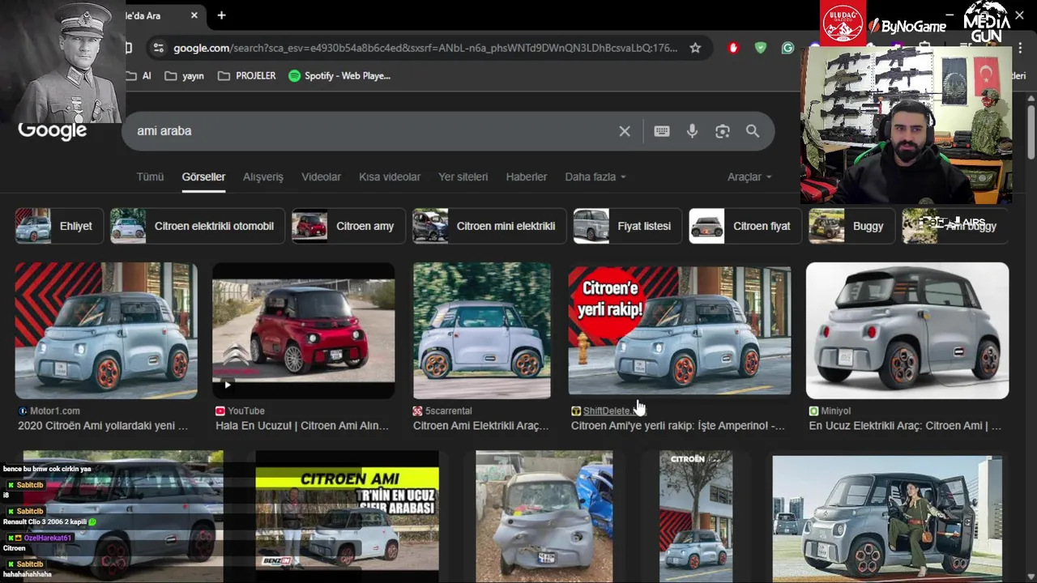Open the on-screen keyboard input tool
This screenshot has width=1037, height=583.
tap(662, 131)
